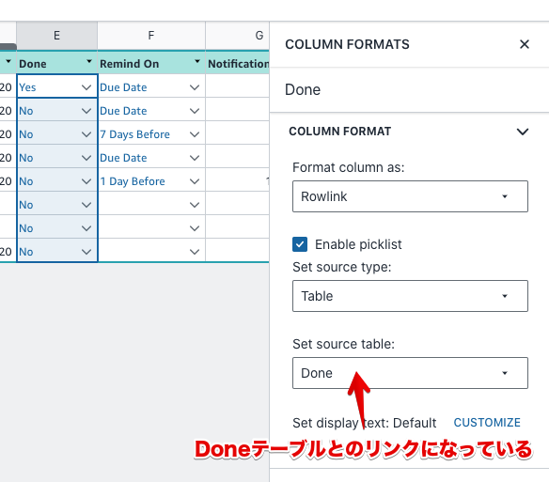The width and height of the screenshot is (549, 482).
Task: Click the Yes rowlink in Done column
Action: pyautogui.click(x=27, y=87)
